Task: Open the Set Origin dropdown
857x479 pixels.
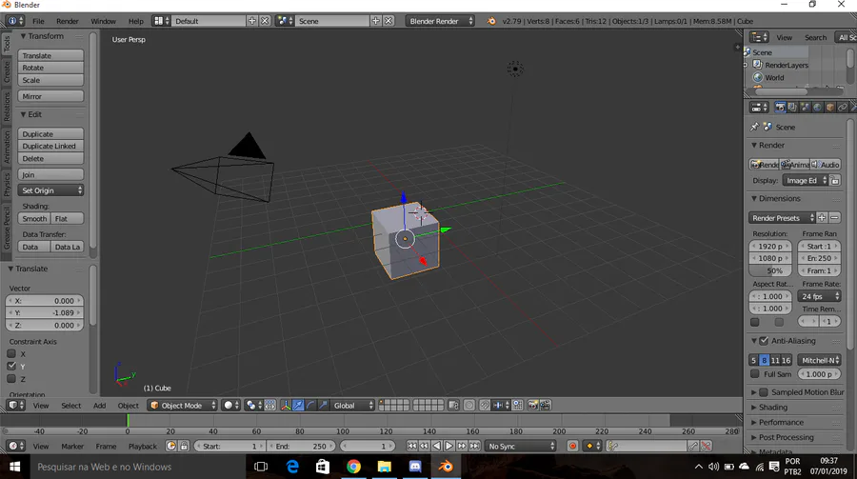Action: [50, 190]
